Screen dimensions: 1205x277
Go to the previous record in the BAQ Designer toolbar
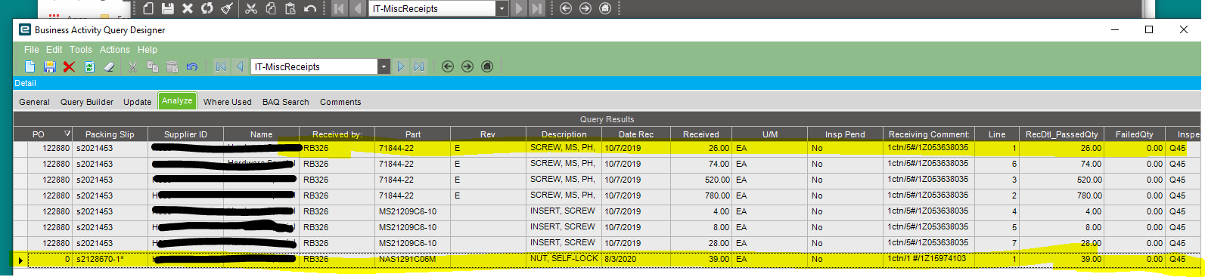[240, 66]
